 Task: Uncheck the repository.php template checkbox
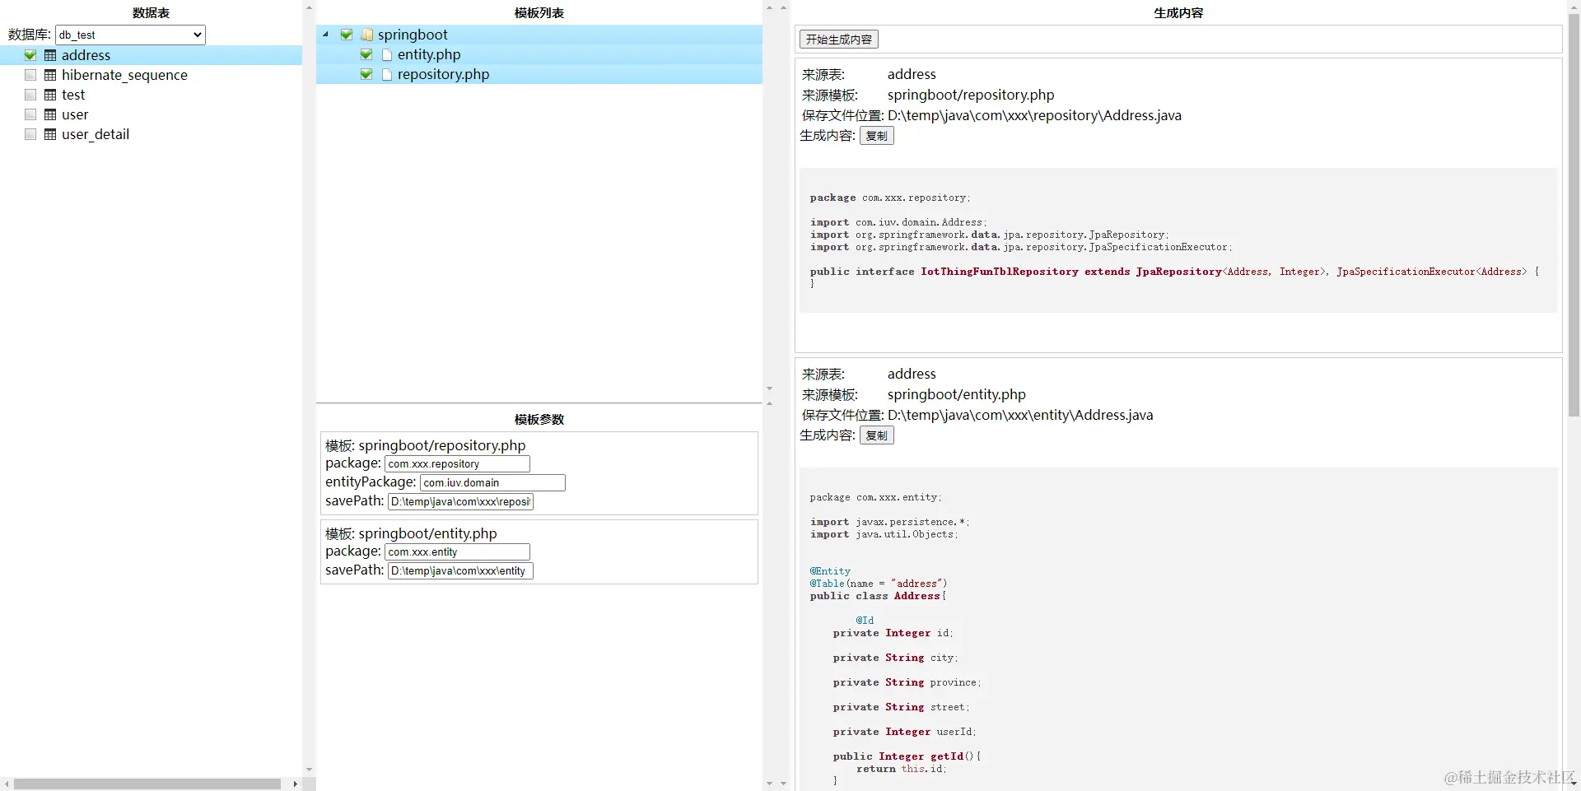click(x=366, y=74)
